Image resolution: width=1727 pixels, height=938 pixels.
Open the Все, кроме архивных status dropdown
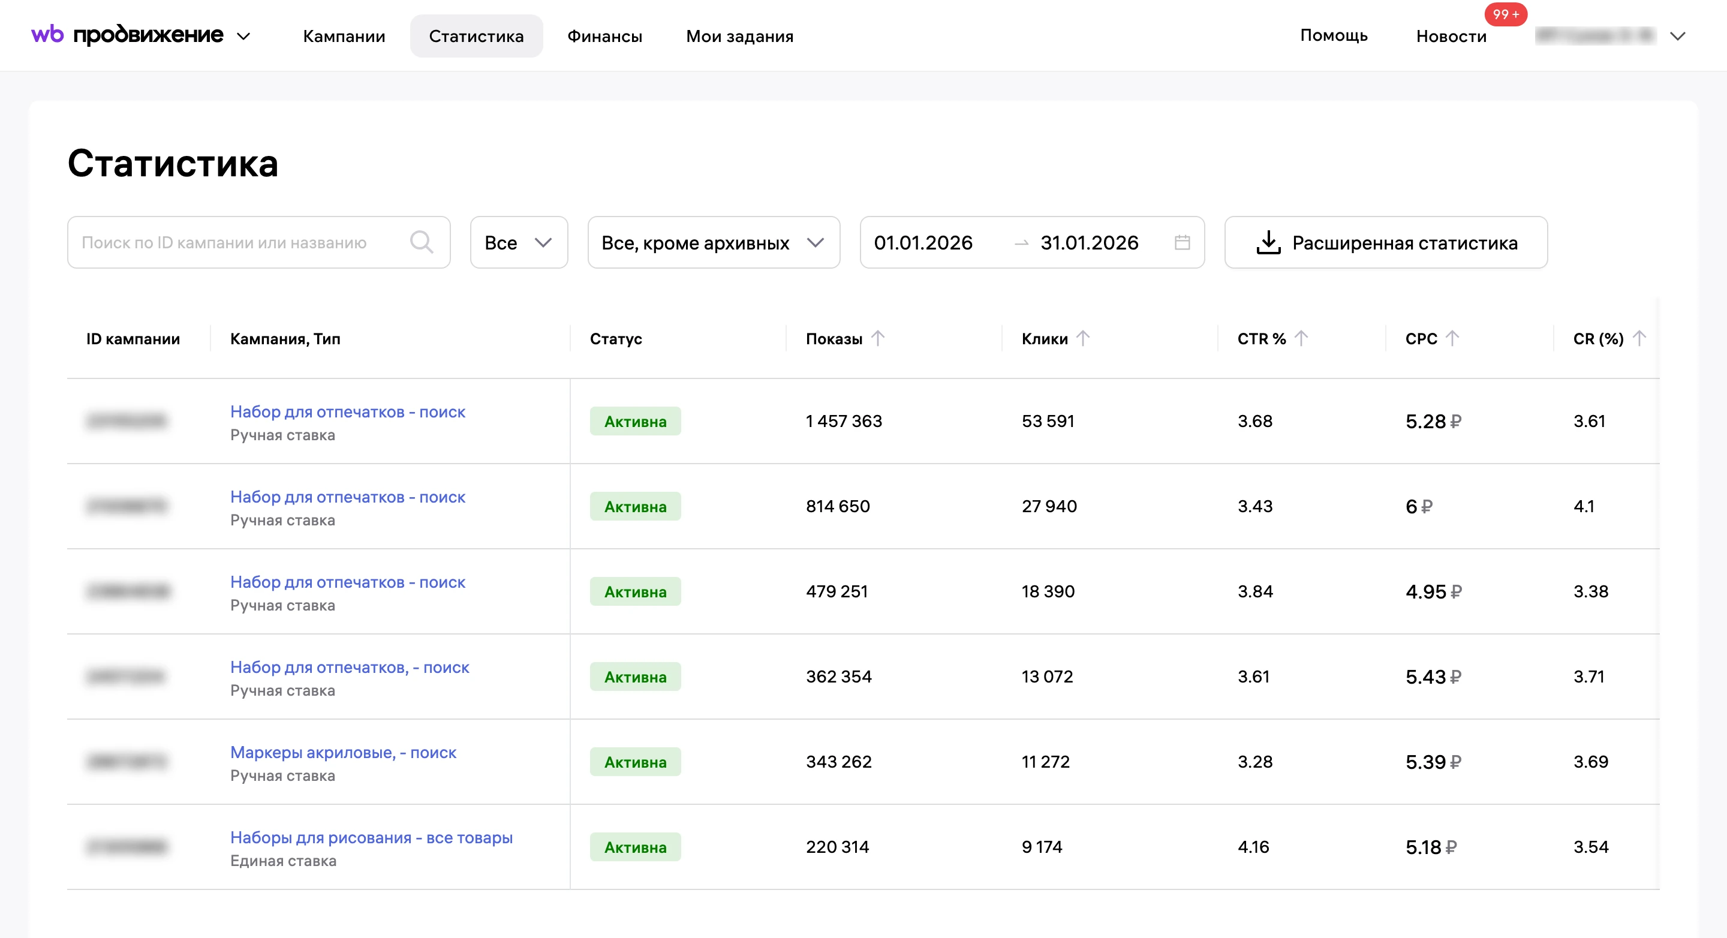[x=714, y=242]
